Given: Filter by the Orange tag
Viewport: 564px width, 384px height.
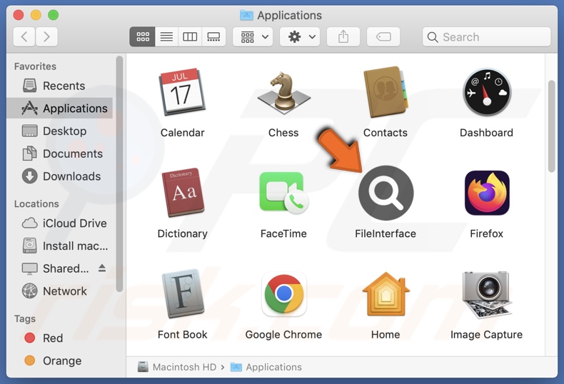Looking at the screenshot, I should tap(60, 360).
